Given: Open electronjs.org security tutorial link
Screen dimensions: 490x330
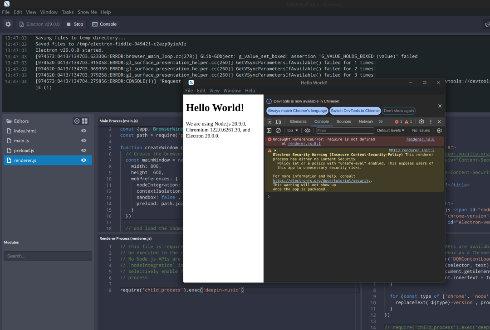Looking at the screenshot, I should point(322,180).
